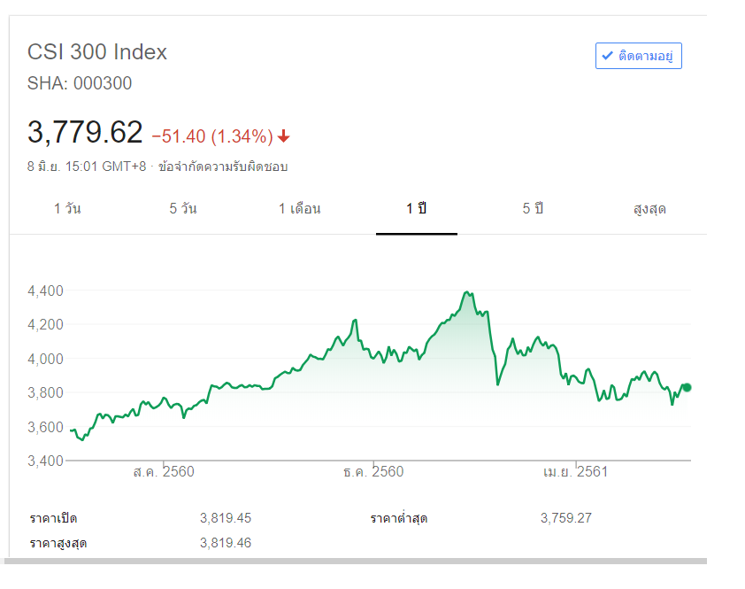Click the horizontal scrollbar below the card
This screenshot has width=745, height=589.
pyautogui.click(x=354, y=561)
